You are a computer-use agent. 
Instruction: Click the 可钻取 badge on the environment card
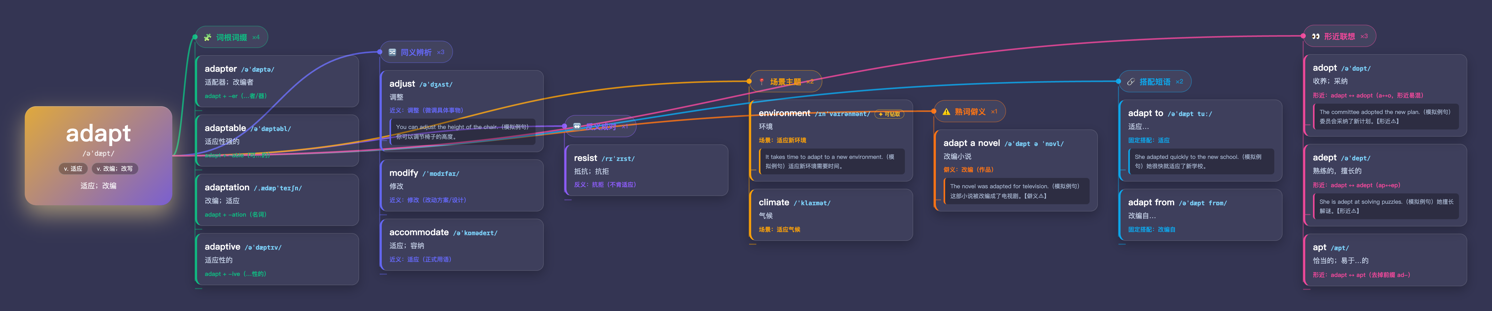889,114
